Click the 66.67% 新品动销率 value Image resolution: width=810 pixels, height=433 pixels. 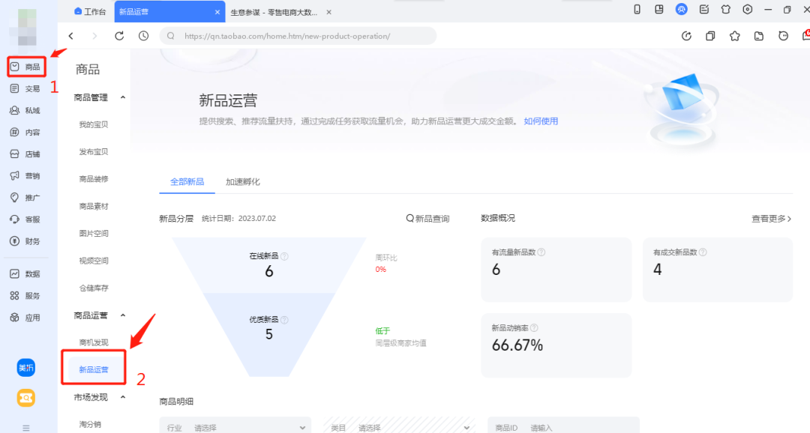coord(517,345)
